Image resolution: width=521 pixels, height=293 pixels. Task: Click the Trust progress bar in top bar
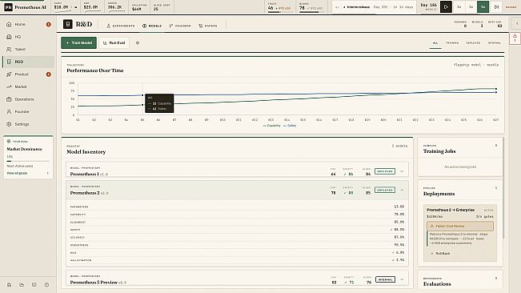279,12
